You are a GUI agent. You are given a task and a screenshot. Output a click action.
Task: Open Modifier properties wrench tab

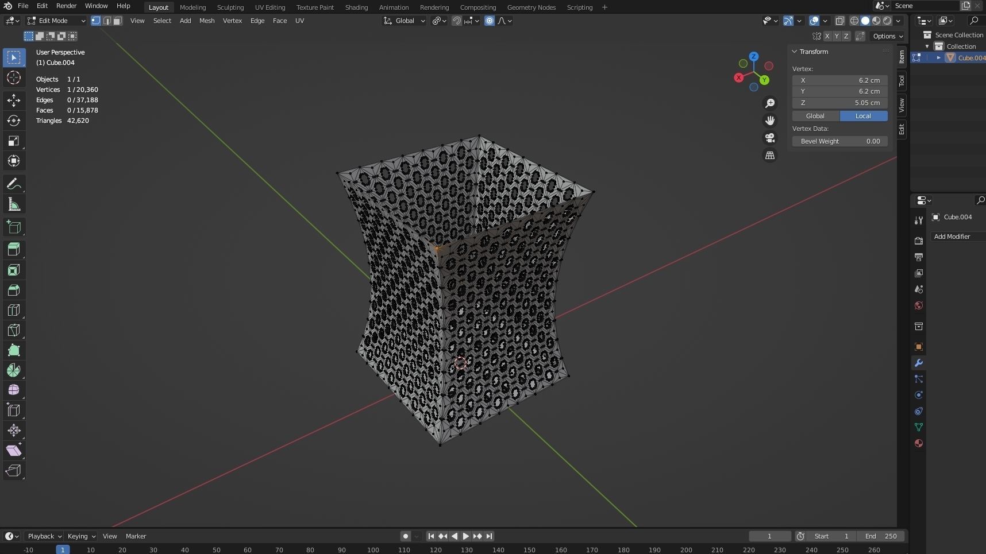(918, 363)
